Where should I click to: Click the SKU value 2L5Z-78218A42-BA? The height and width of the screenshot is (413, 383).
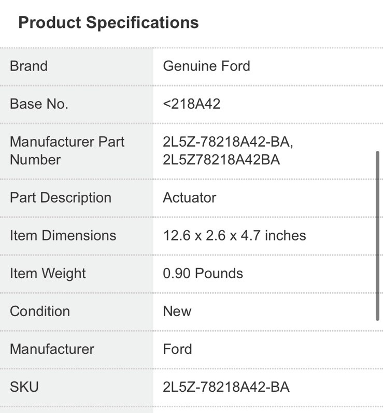(x=226, y=387)
